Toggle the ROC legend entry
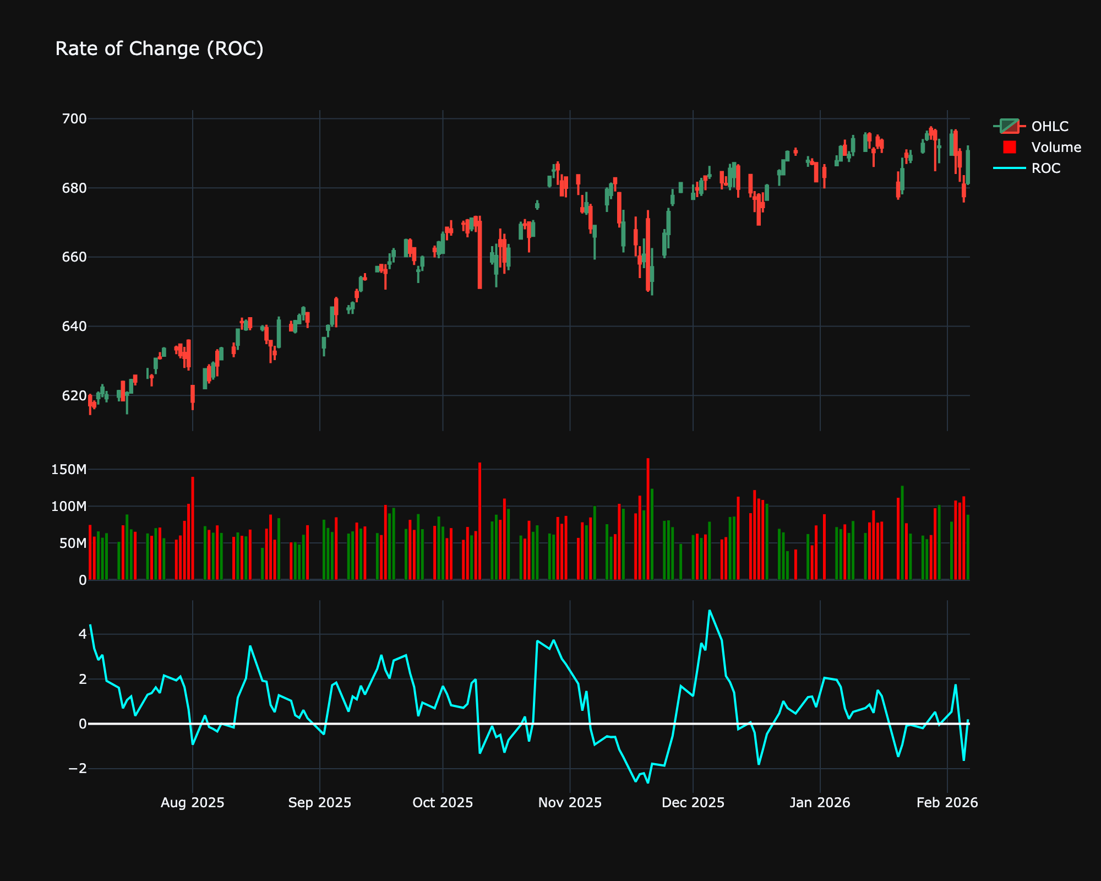Viewport: 1101px width, 881px height. point(1045,168)
